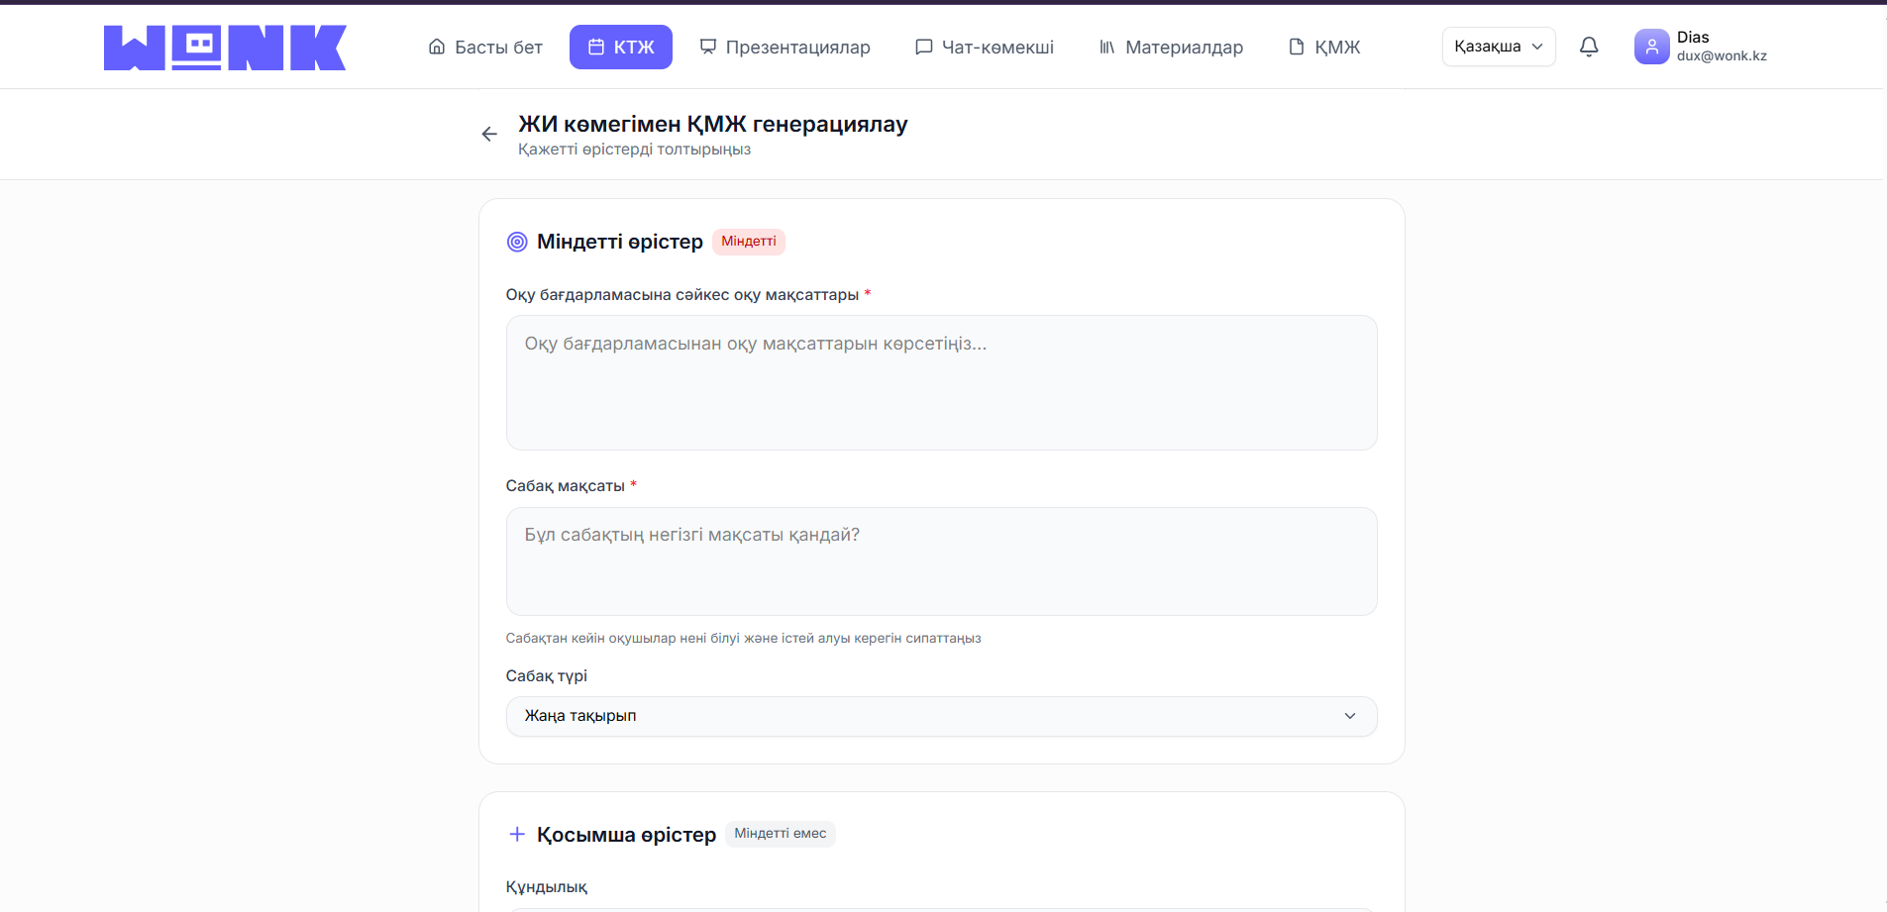Open the Сабақ түрі dropdown showing Жаңа тақырып

point(940,716)
